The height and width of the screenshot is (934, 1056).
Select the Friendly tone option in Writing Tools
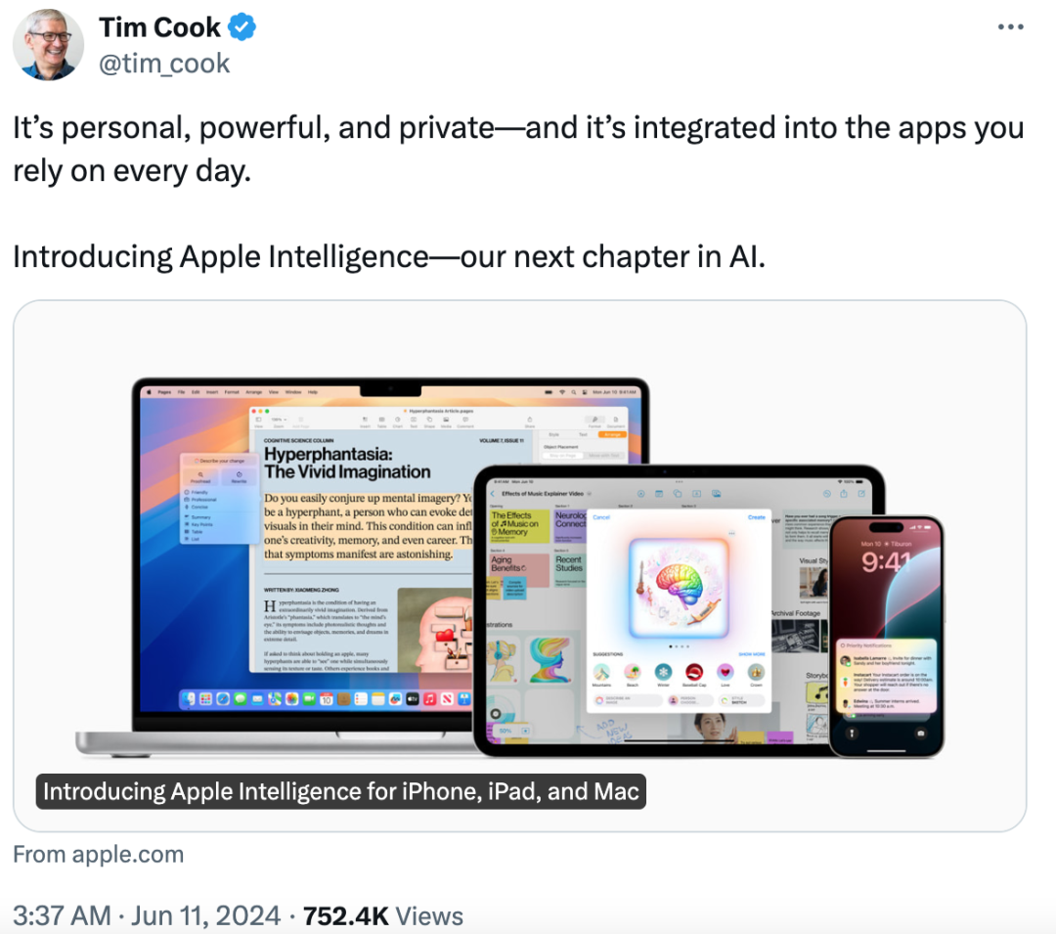coord(201,491)
